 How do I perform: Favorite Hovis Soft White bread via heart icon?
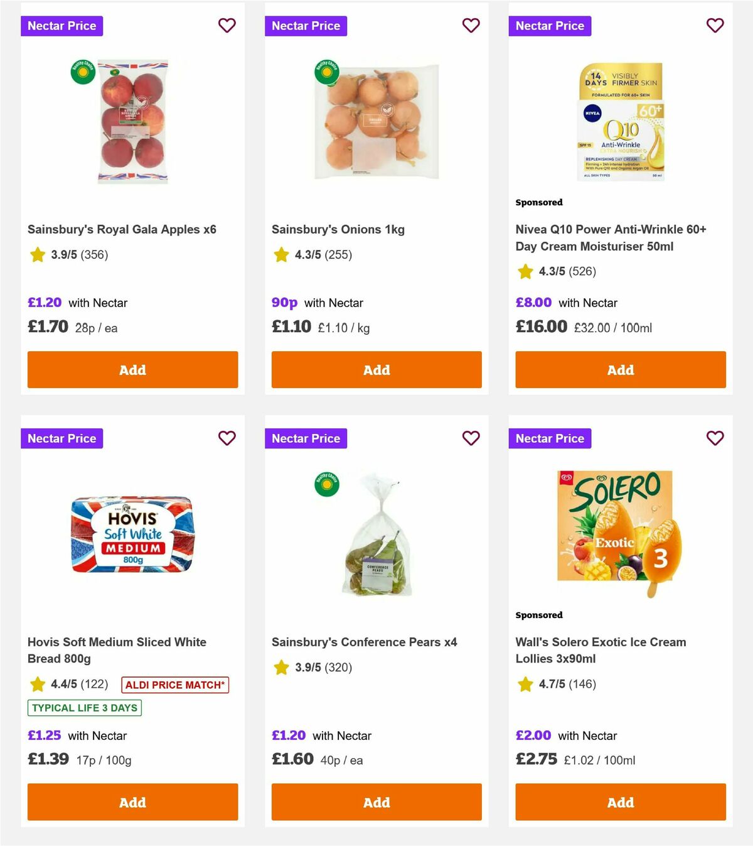227,438
